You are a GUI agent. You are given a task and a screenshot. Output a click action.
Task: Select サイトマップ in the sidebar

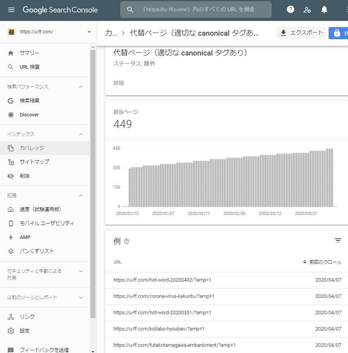(x=34, y=162)
